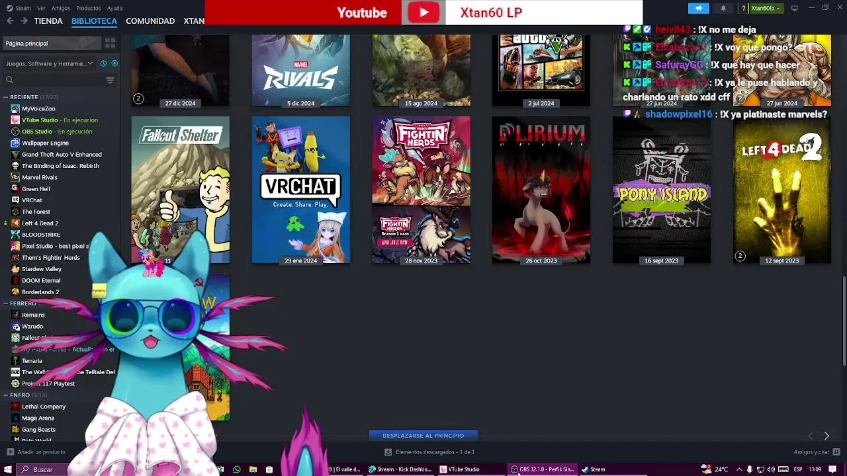Select the VRChat list icon

pyautogui.click(x=15, y=200)
